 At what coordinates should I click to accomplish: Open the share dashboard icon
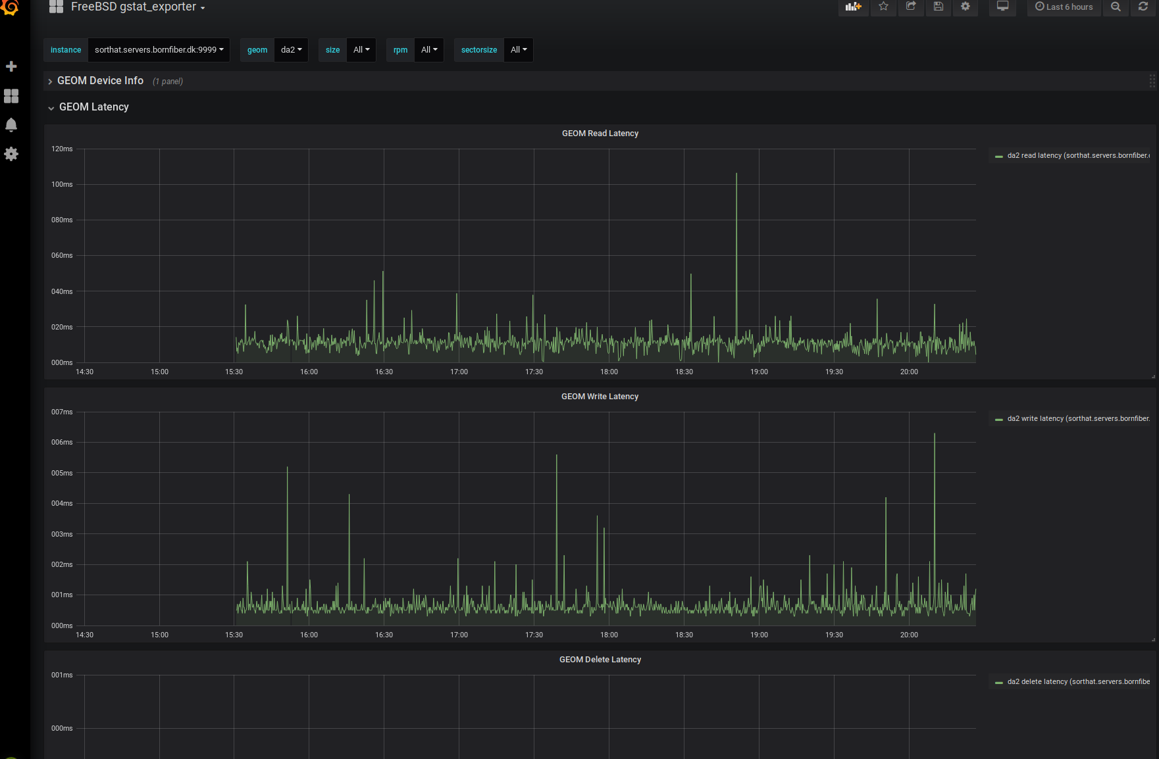[x=911, y=7]
